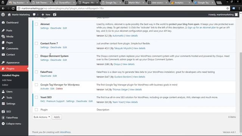Click the WordPress logo in admin bar
Viewport: 242px width, 136px height.
(x=3, y=14)
